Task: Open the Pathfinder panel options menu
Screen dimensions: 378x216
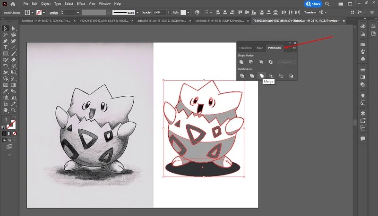Action: tap(294, 48)
